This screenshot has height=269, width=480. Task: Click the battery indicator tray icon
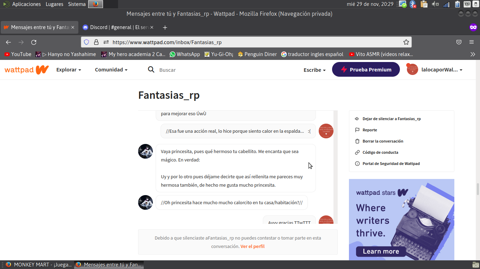pos(457,4)
